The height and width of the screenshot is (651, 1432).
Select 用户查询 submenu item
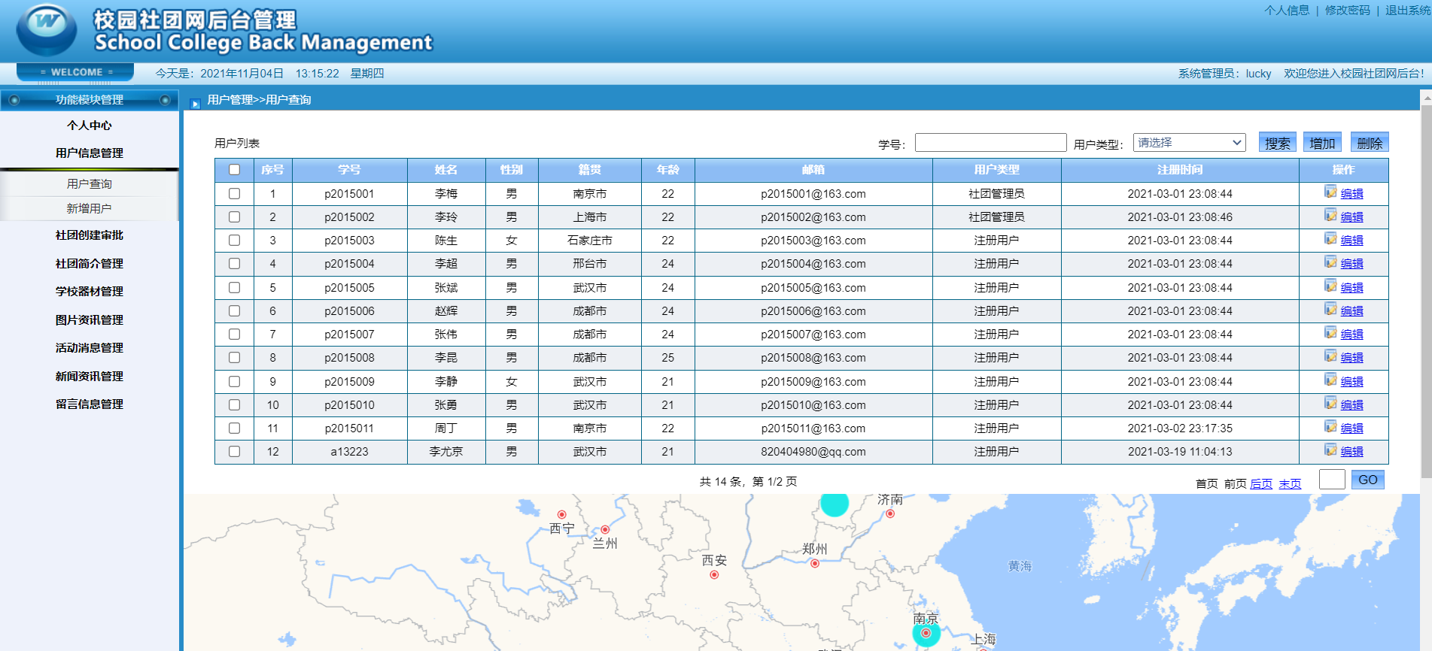(89, 184)
